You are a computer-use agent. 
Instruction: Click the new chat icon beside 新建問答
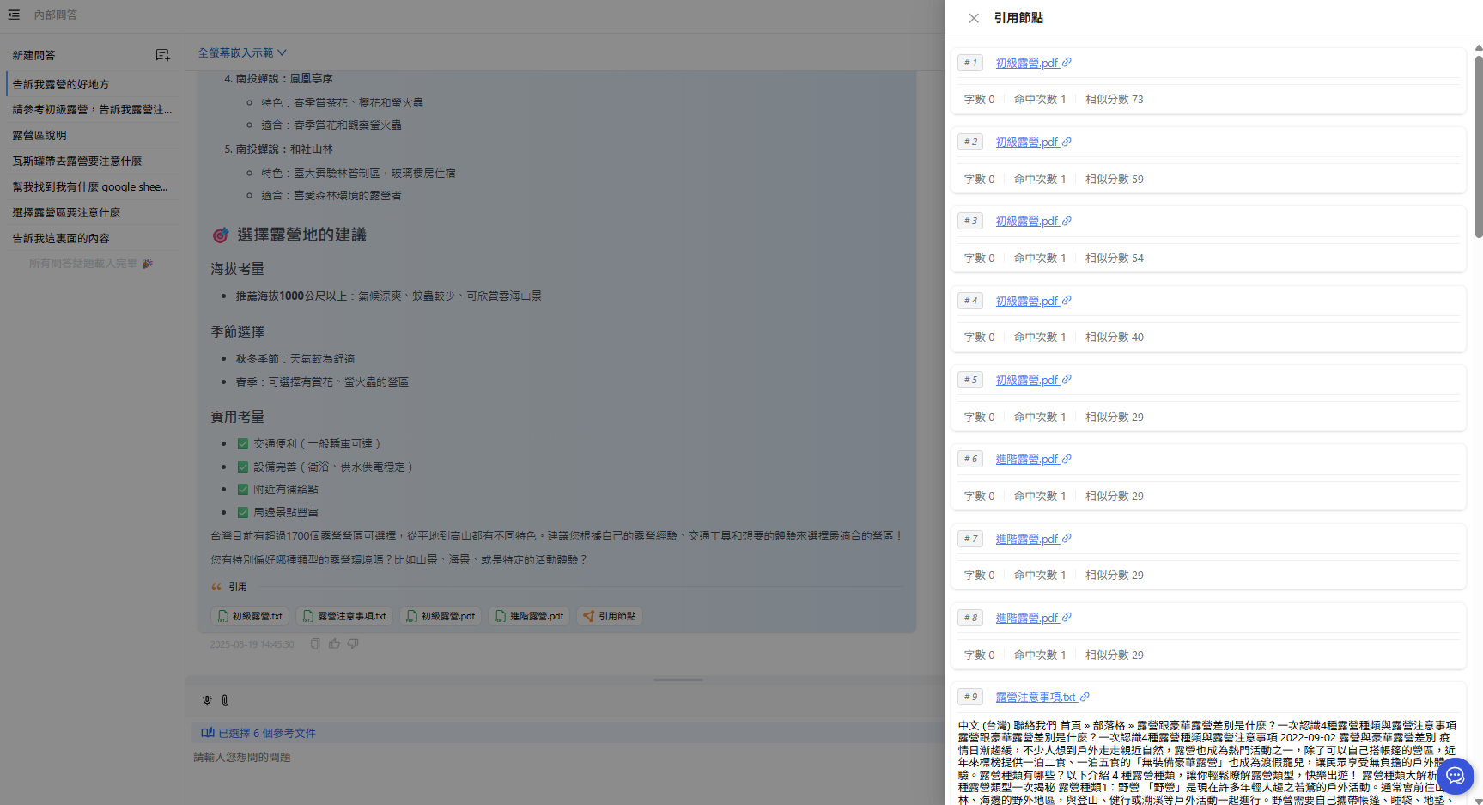(162, 55)
